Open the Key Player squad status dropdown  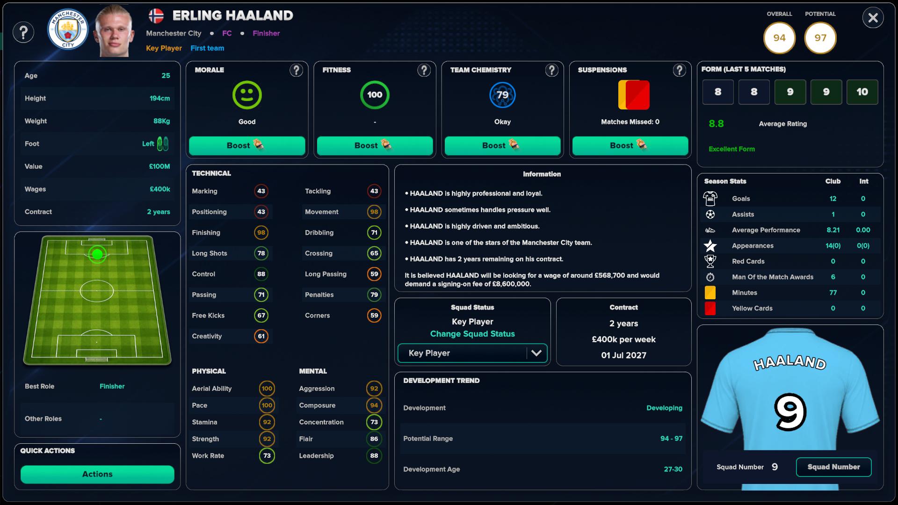pyautogui.click(x=472, y=353)
